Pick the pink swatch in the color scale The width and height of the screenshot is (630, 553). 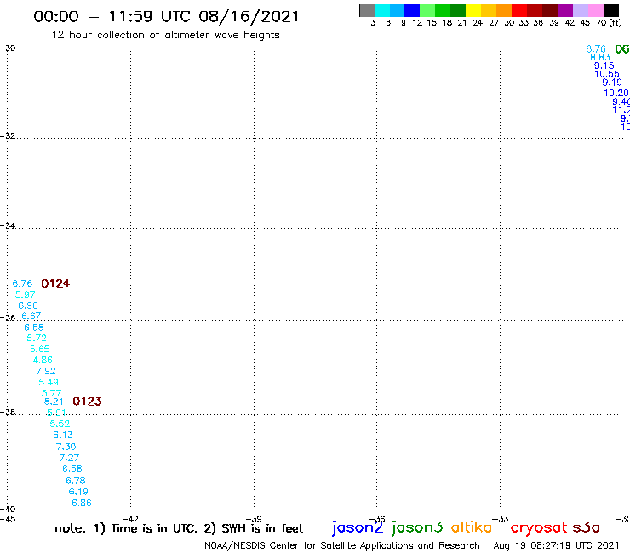pyautogui.click(x=595, y=10)
